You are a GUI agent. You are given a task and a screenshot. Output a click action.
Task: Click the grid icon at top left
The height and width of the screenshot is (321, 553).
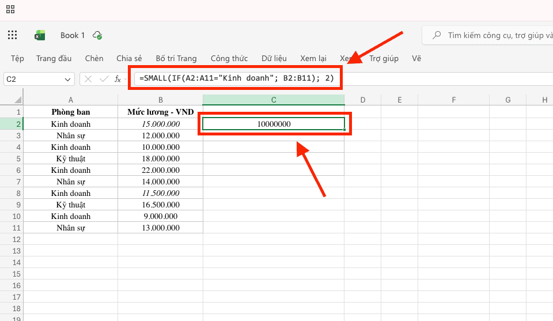point(10,9)
